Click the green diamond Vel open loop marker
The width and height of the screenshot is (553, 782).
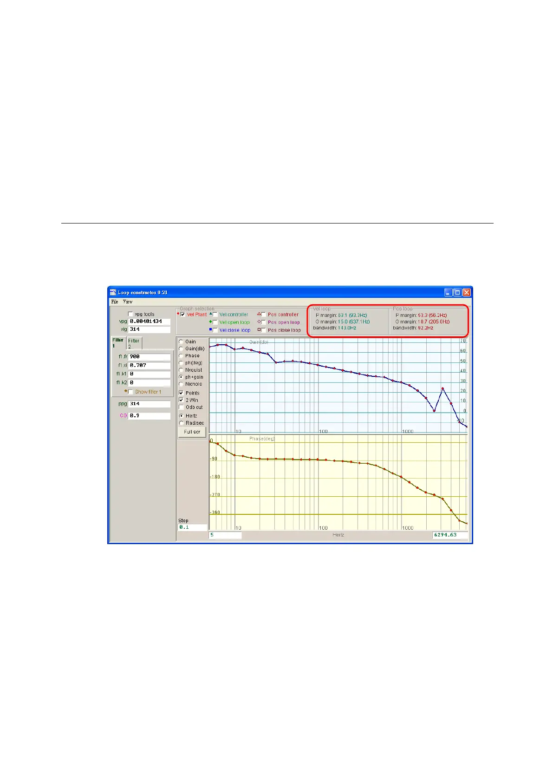point(210,322)
